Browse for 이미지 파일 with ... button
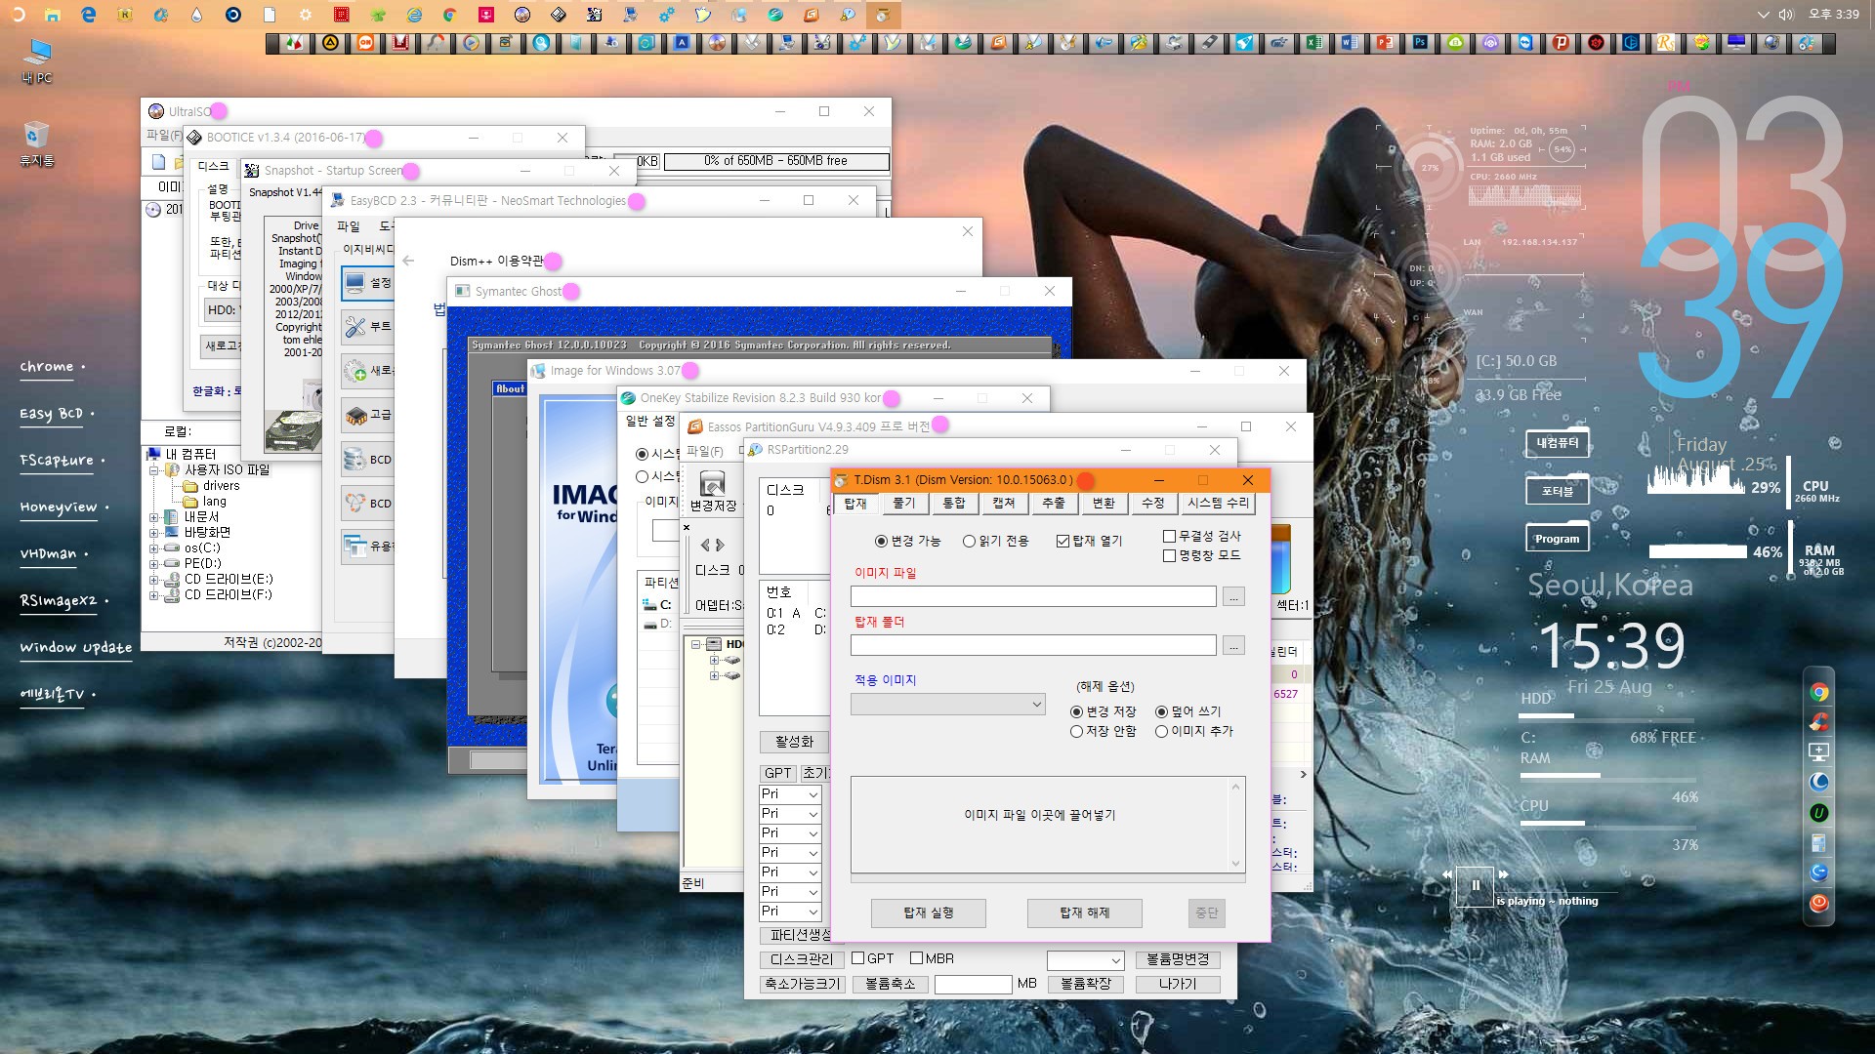 (1233, 596)
